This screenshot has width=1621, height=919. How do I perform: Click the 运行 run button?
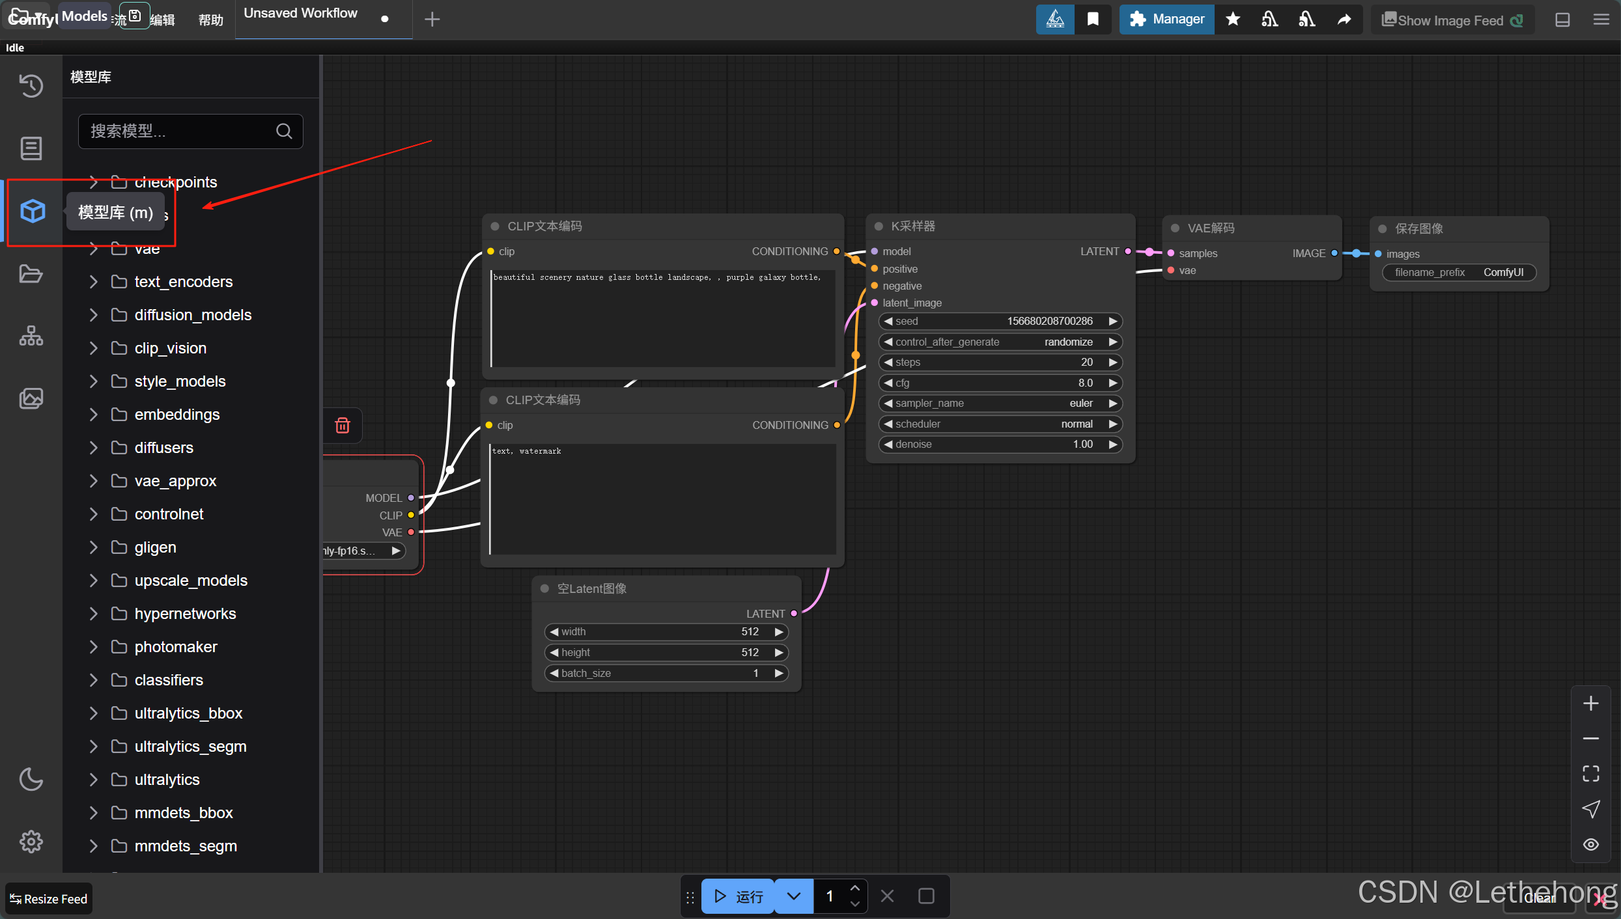[x=738, y=896]
